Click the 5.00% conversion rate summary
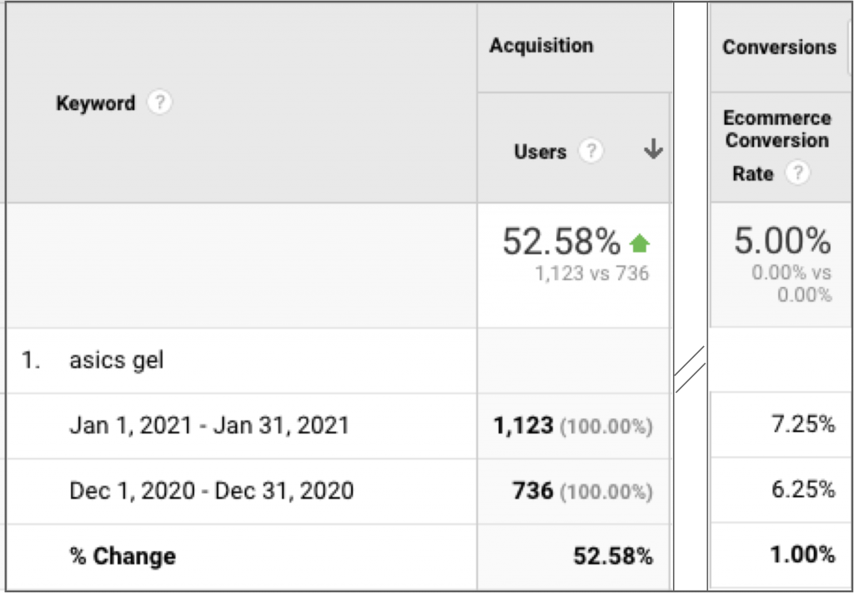The width and height of the screenshot is (854, 593). (782, 241)
